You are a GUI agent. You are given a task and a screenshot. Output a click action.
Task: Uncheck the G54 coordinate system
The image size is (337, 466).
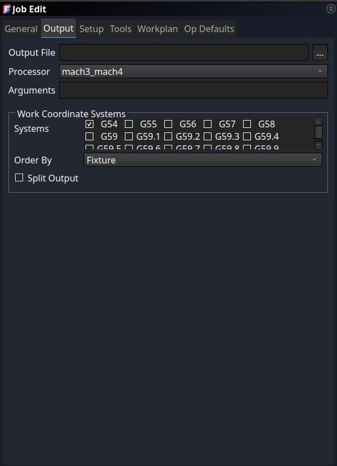pyautogui.click(x=89, y=123)
